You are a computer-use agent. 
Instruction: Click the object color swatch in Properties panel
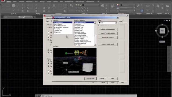[121, 5]
